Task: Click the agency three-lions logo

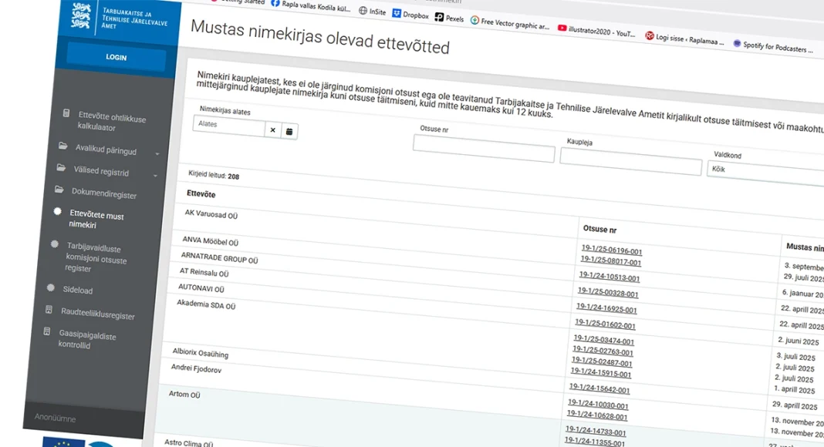Action: pos(80,16)
